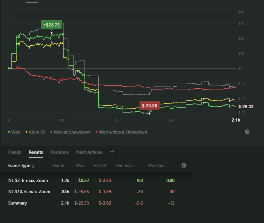
Task: Sort by Won column header
Action: (80, 166)
